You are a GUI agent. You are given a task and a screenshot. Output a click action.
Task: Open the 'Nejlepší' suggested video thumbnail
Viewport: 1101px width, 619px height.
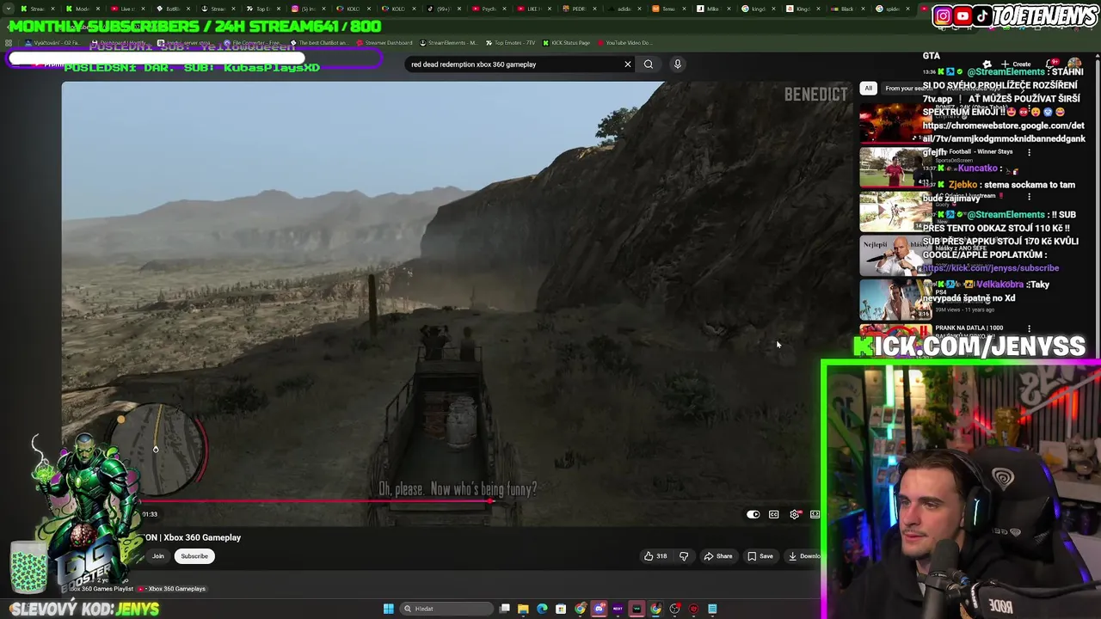[895, 256]
